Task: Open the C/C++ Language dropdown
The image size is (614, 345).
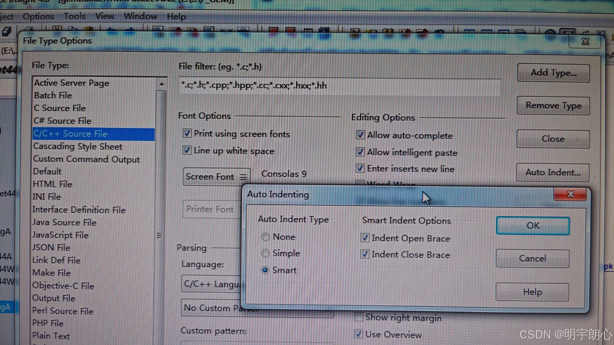Action: point(212,284)
